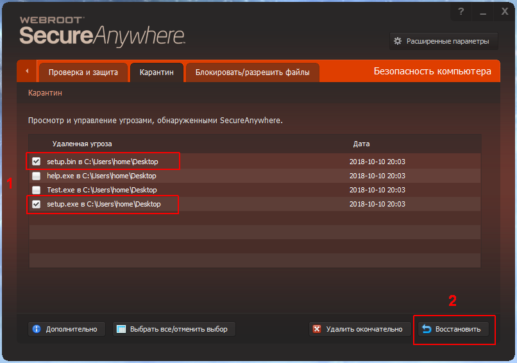Viewport: 517px width, 363px height.
Task: Close the SecureAnywhere window
Action: 504,12
